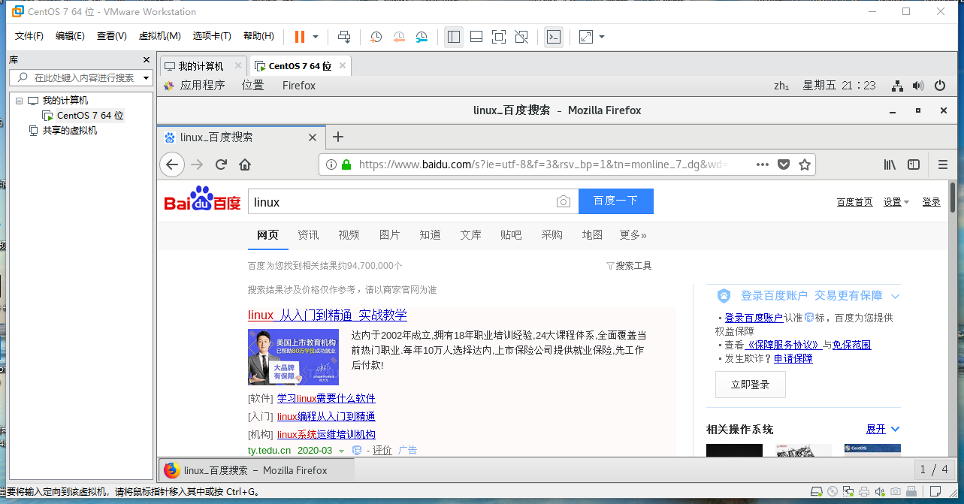The width and height of the screenshot is (964, 504).
Task: Toggle Unity mode icon
Action: (521, 37)
